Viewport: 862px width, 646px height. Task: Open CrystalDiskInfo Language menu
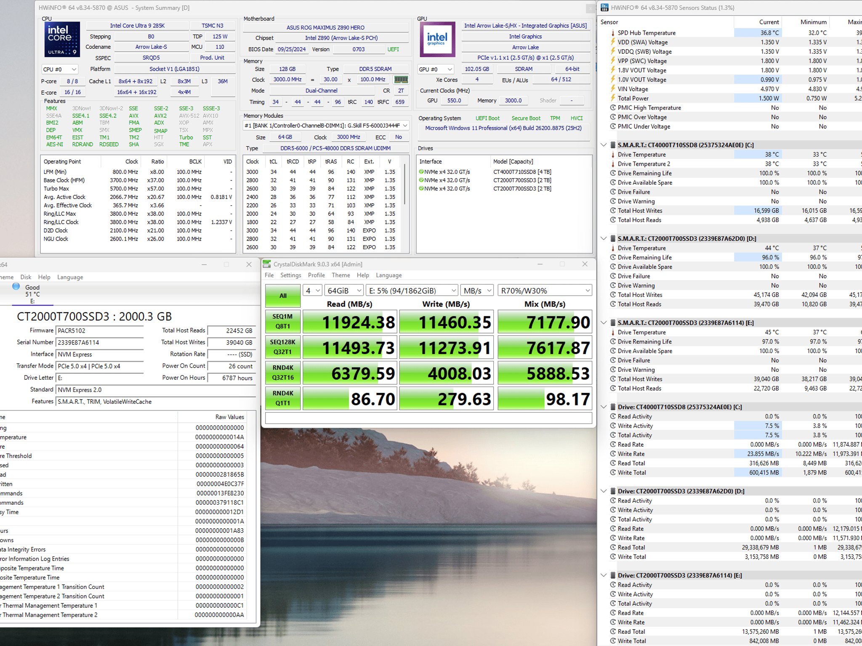pyautogui.click(x=70, y=277)
